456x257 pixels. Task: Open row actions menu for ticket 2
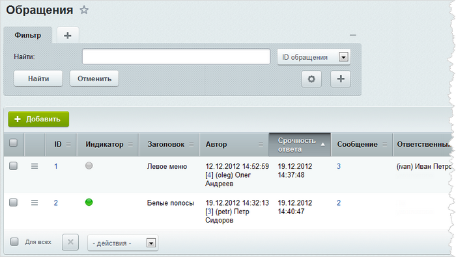[35, 203]
